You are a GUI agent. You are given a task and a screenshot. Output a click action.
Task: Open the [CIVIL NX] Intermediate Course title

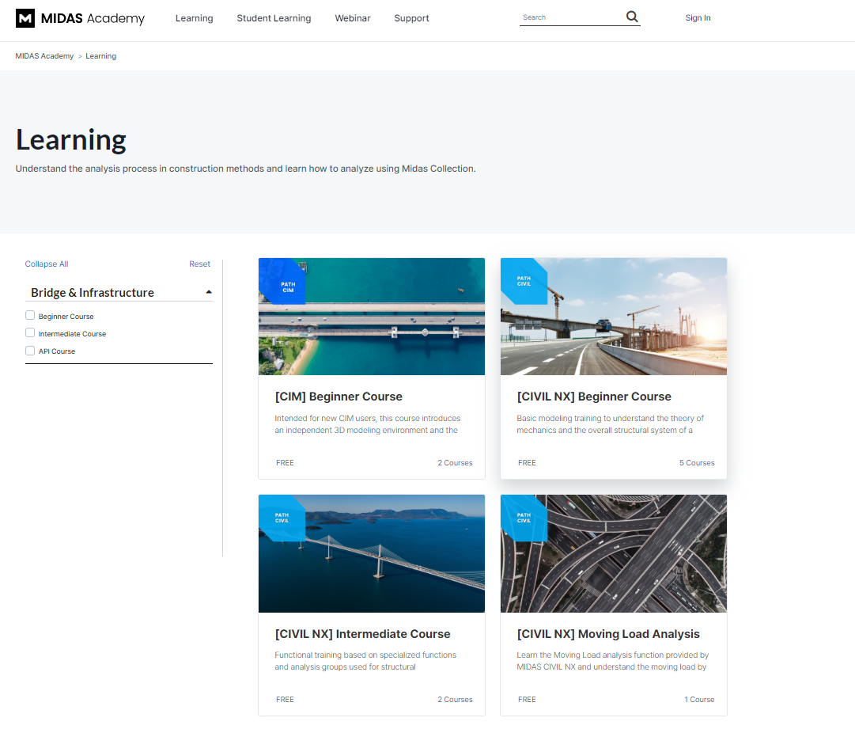point(362,634)
